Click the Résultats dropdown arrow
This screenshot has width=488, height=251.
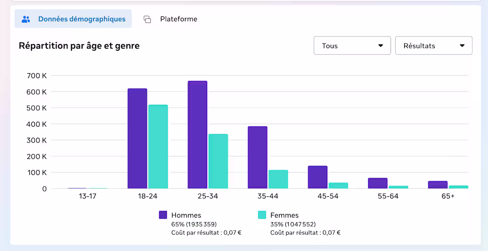[462, 46]
